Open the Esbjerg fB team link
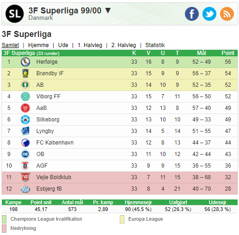 point(49,189)
